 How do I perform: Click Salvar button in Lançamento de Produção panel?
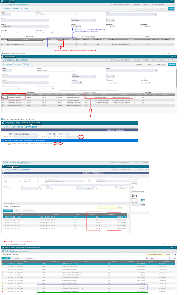tap(135, 213)
